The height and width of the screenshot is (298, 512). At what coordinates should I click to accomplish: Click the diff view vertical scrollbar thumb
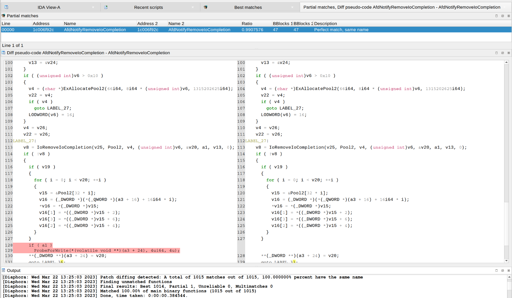click(x=506, y=224)
